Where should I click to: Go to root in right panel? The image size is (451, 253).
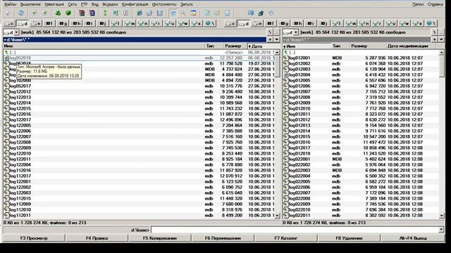(x=435, y=32)
